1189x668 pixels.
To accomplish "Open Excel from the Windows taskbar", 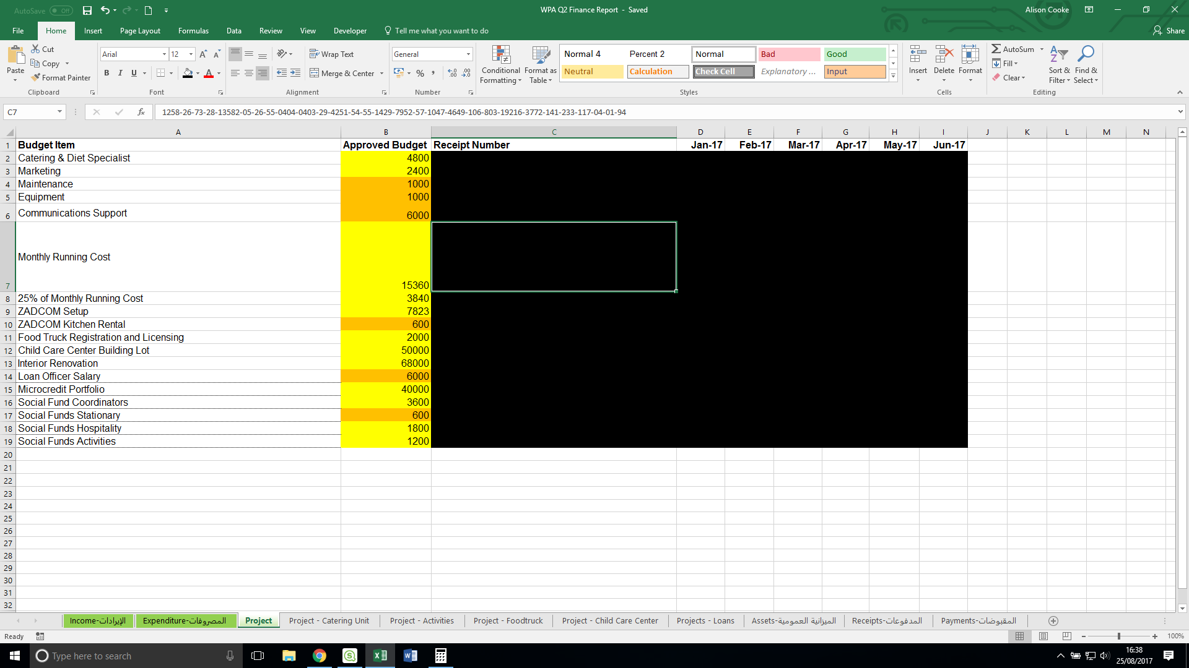I will [x=380, y=656].
